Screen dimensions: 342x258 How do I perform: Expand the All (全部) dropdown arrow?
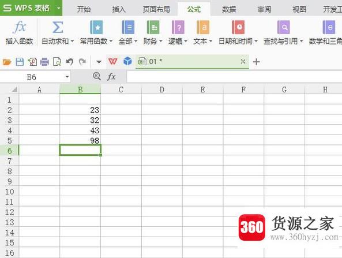136,41
